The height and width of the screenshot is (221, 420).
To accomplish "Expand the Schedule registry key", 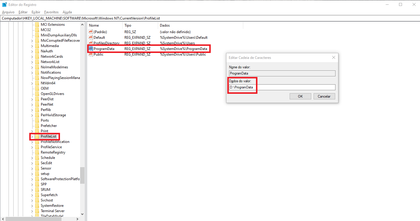I will [x=32, y=158].
